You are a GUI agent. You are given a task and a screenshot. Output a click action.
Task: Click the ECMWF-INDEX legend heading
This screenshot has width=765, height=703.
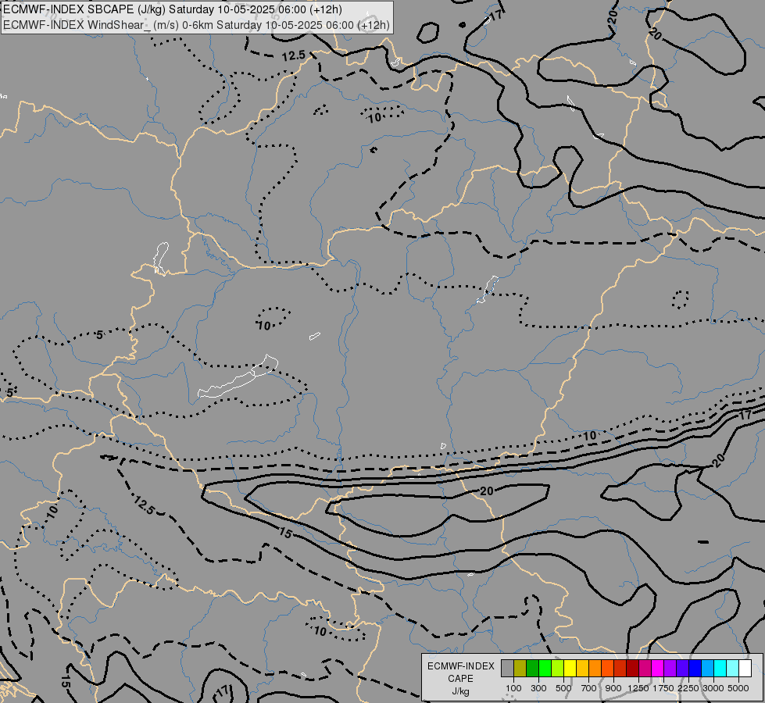tap(460, 666)
